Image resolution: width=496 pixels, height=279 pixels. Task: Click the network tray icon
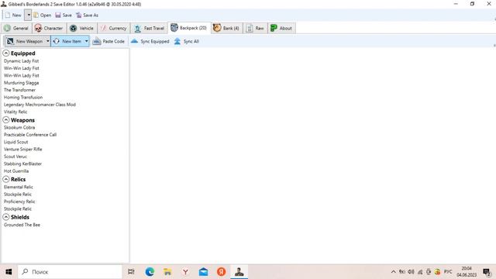tap(420, 272)
